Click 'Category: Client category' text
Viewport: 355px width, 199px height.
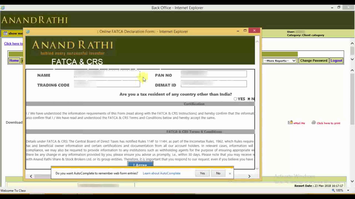[305, 35]
